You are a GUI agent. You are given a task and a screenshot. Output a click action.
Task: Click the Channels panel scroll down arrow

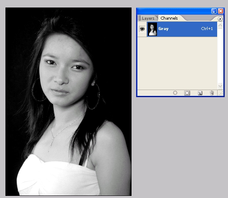[x=220, y=86]
